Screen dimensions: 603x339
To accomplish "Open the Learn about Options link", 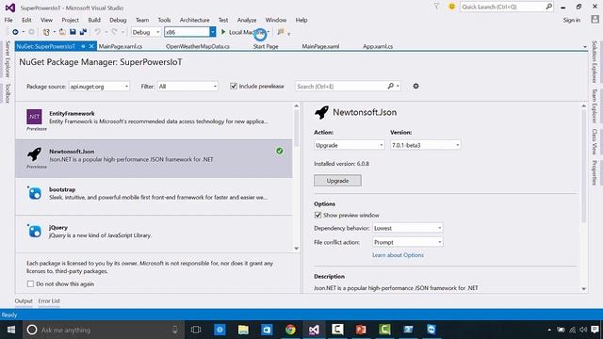I will (398, 255).
